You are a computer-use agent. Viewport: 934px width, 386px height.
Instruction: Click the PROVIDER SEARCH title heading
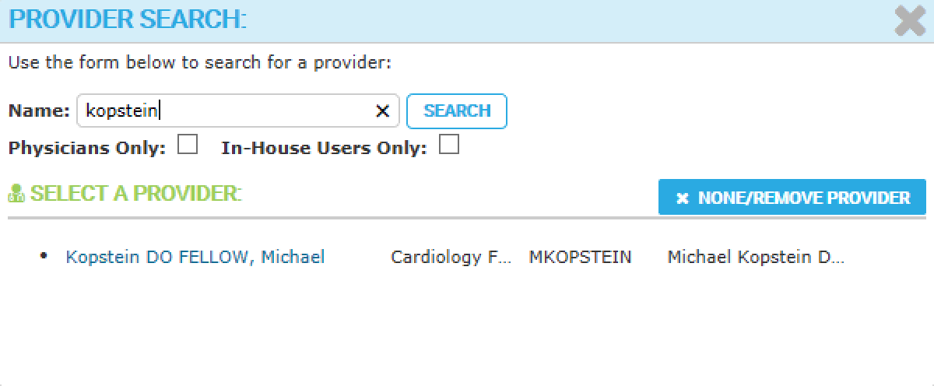[127, 19]
